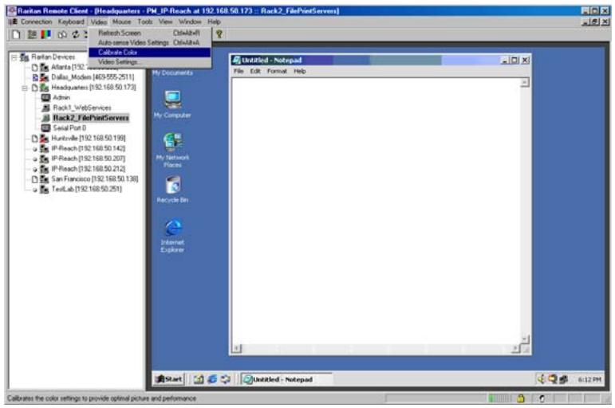The height and width of the screenshot is (408, 615).
Task: Click the 6:12 PM taskbar clock
Action: coord(589,379)
